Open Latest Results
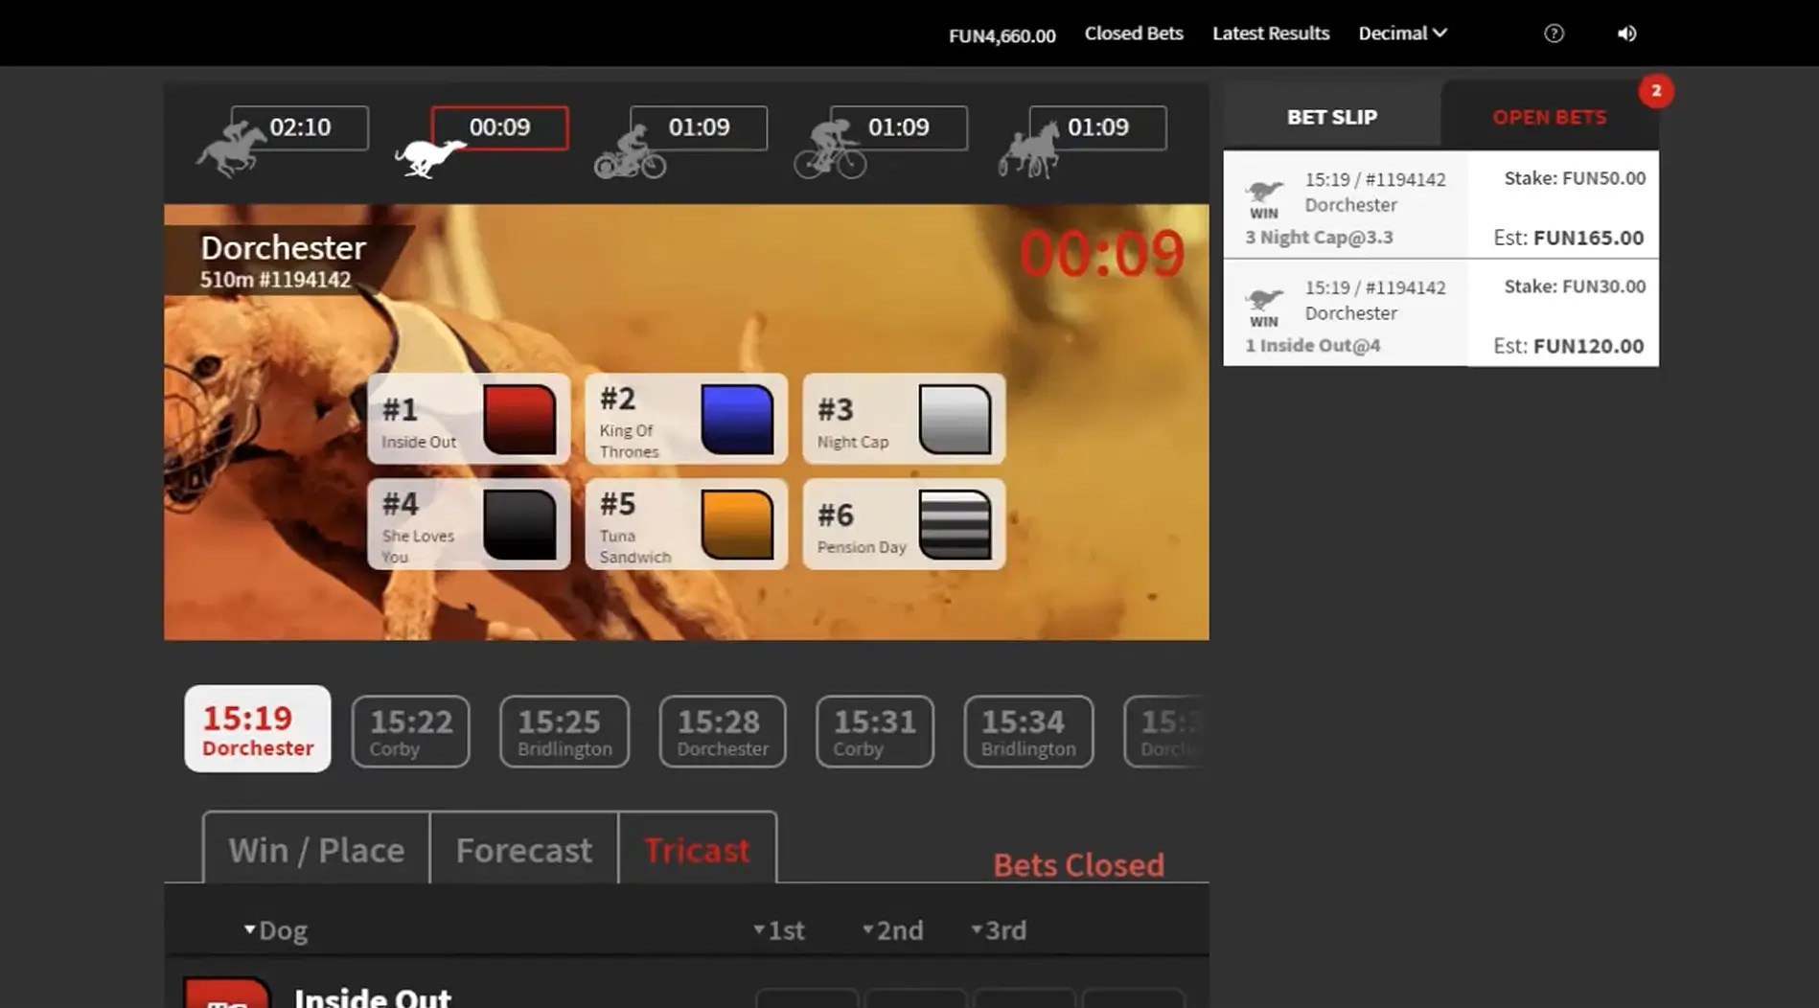The height and width of the screenshot is (1008, 1819). 1271,34
